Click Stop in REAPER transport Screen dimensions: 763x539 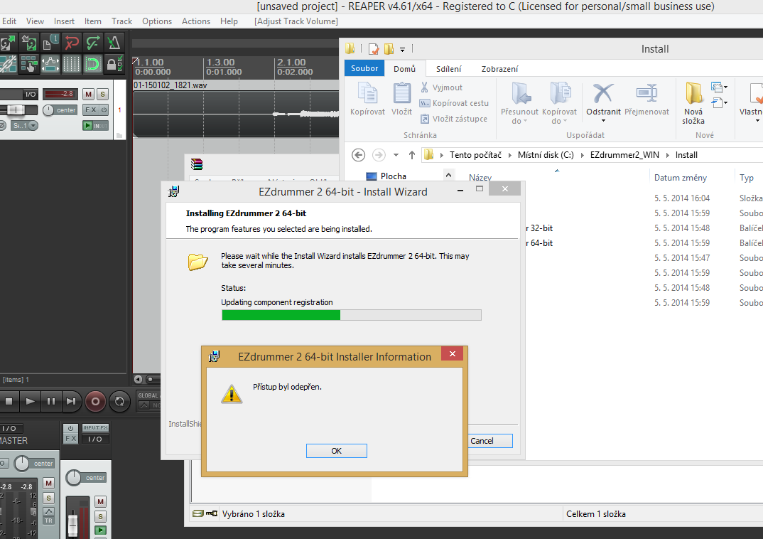click(9, 401)
